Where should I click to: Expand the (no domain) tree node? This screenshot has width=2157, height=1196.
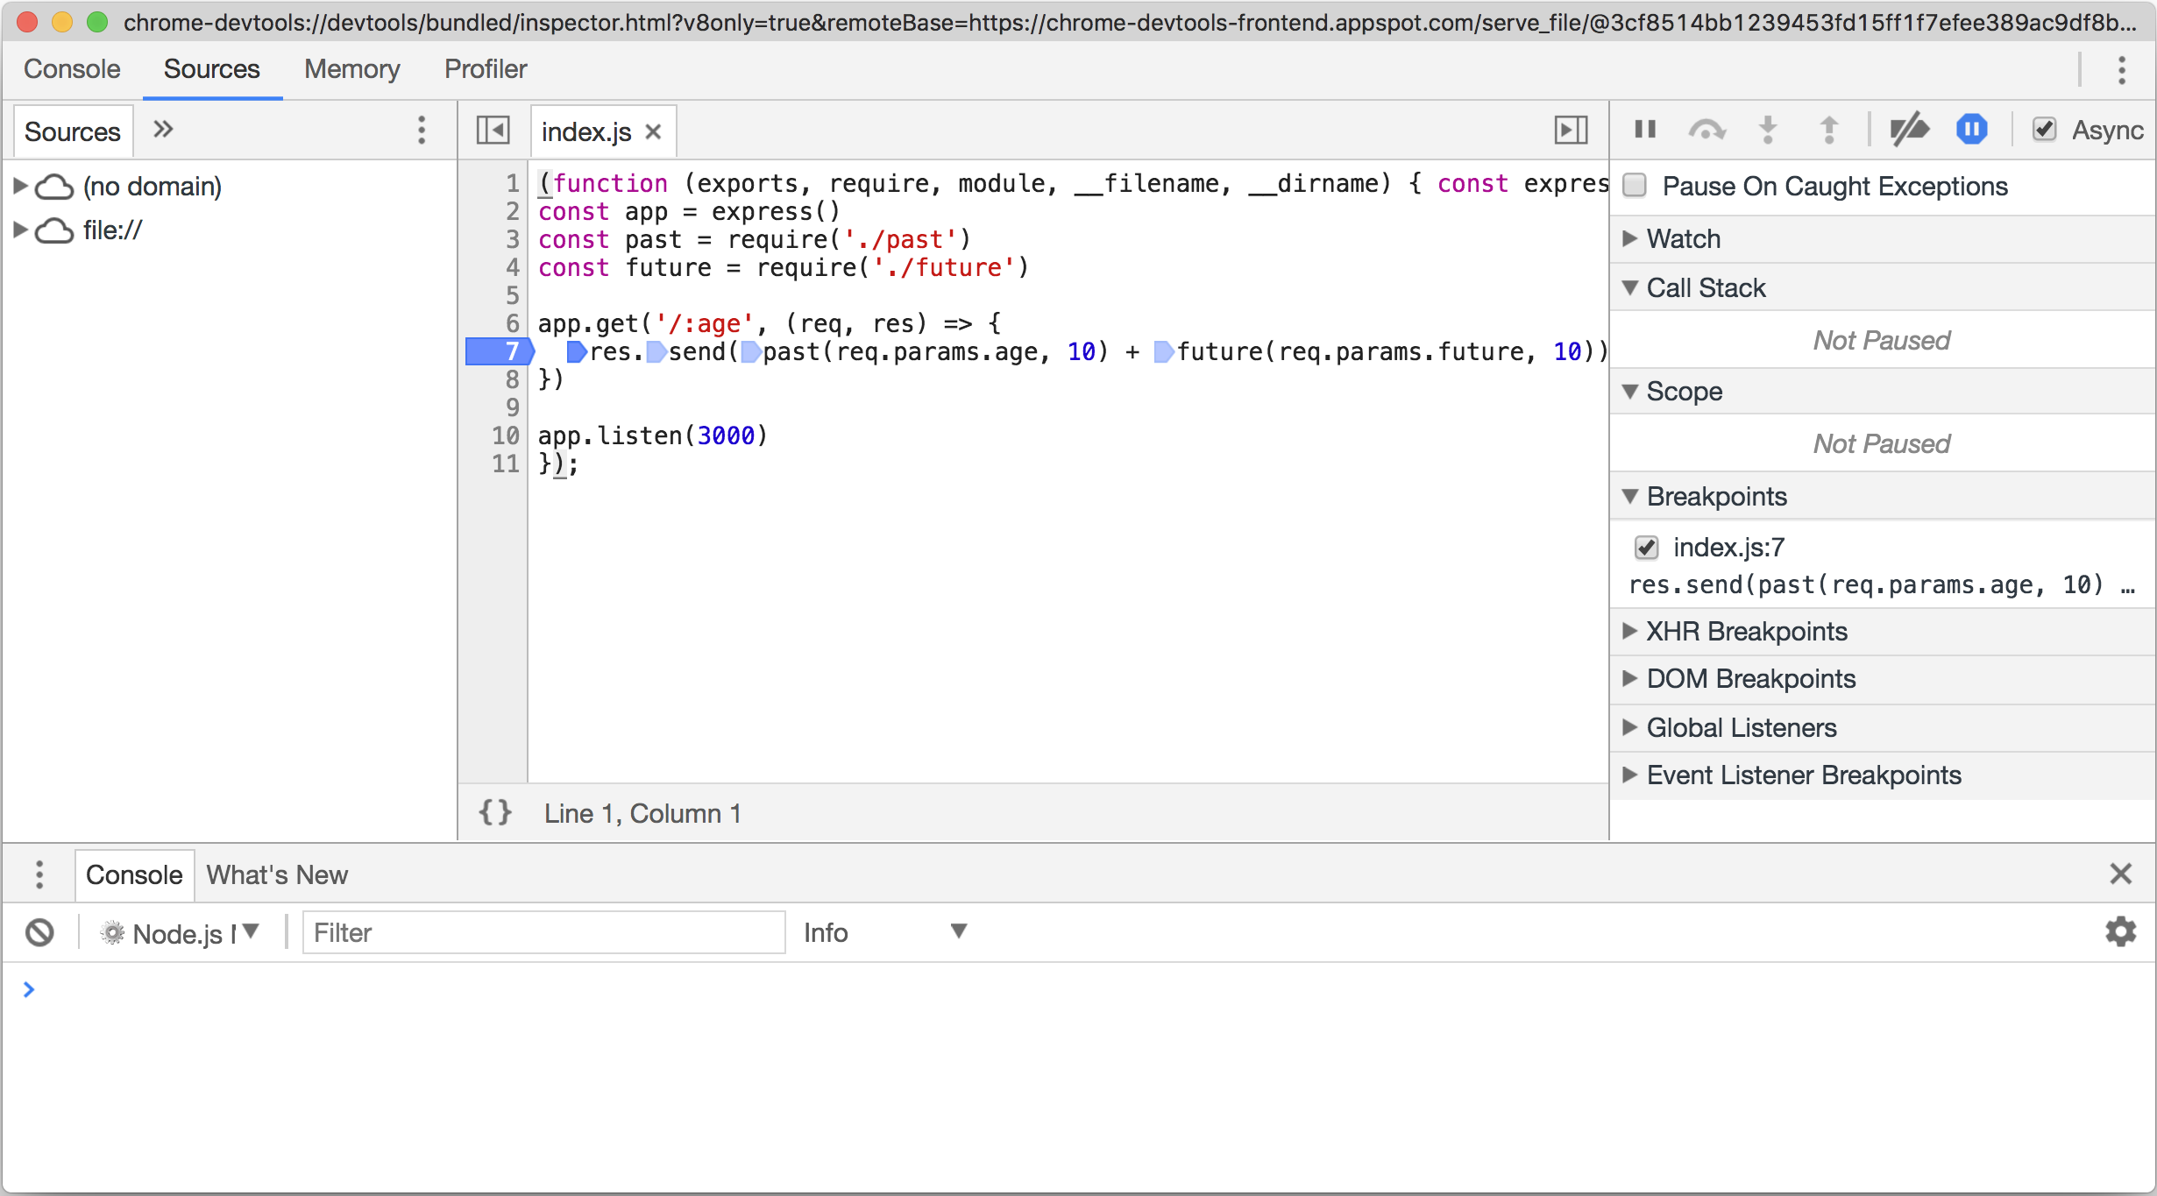pos(20,186)
